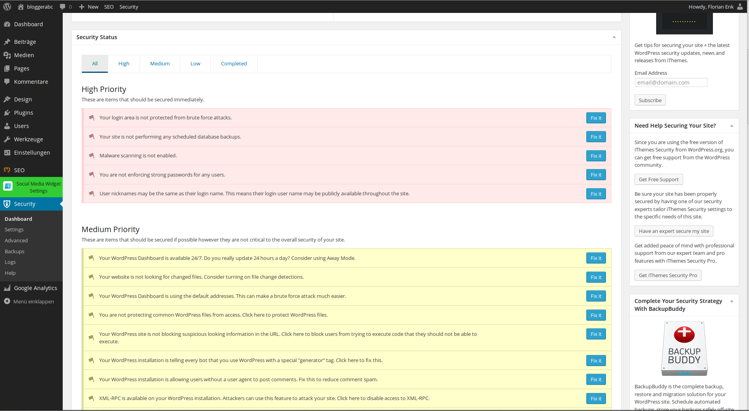Fix malware scanning not enabled

(x=596, y=156)
